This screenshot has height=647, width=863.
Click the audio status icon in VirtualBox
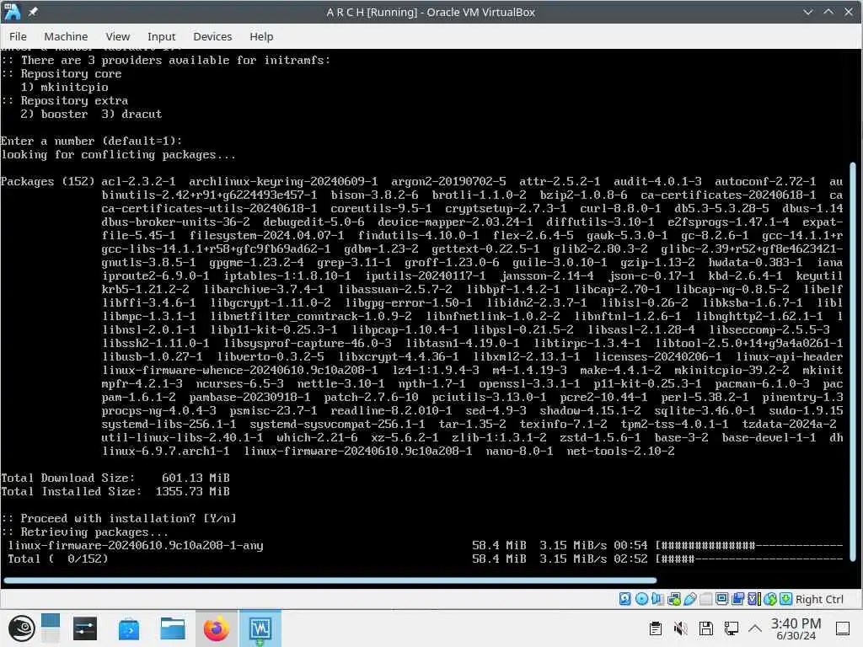(657, 599)
